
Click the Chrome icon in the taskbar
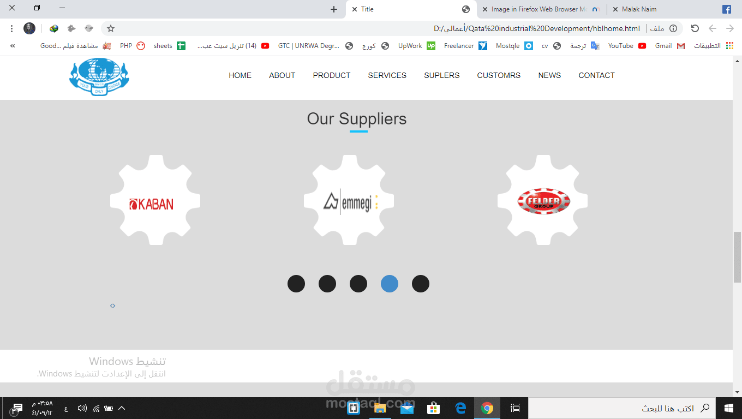tap(487, 408)
